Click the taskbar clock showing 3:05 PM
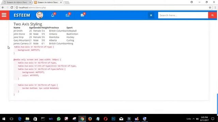 coord(204,119)
